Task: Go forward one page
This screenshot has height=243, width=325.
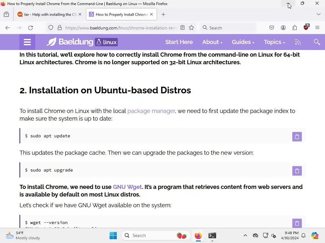Action: [19, 28]
